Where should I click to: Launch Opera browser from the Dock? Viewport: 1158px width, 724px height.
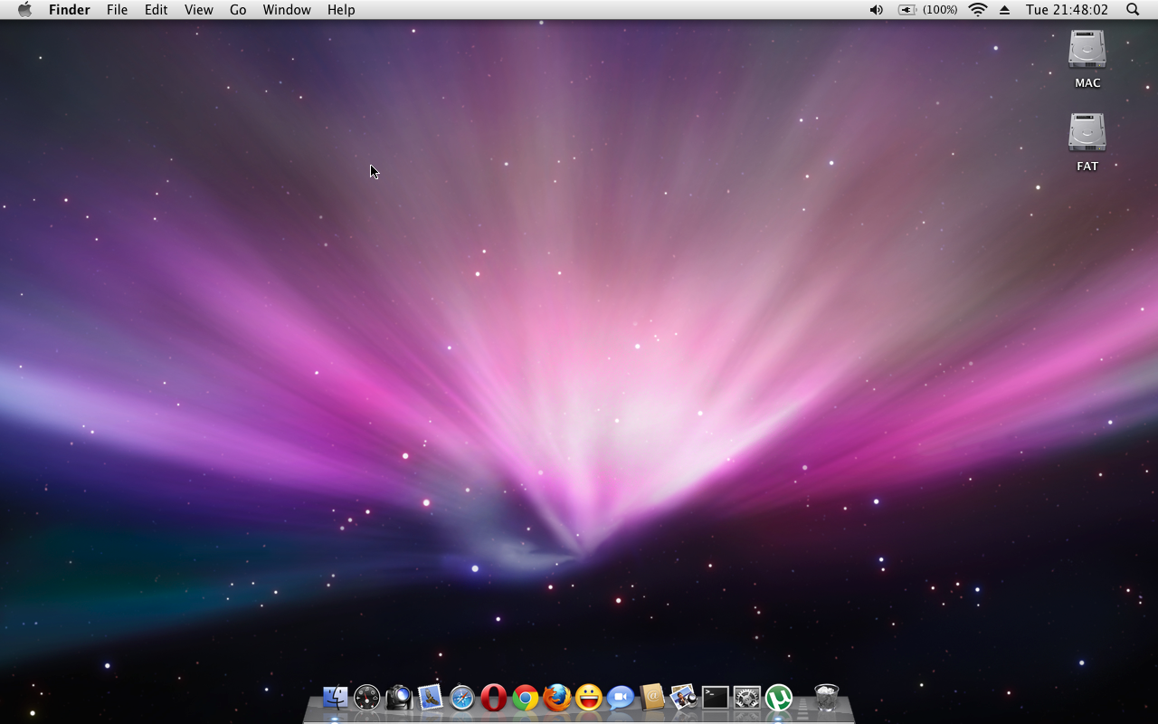click(494, 698)
